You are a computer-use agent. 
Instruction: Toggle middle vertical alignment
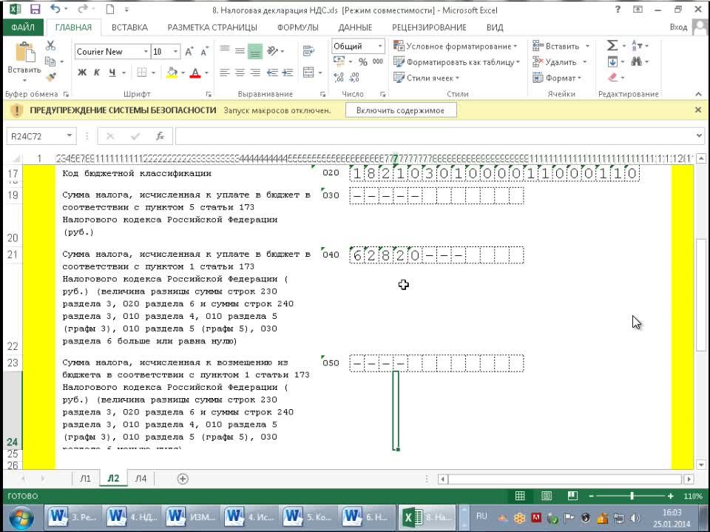(255, 52)
